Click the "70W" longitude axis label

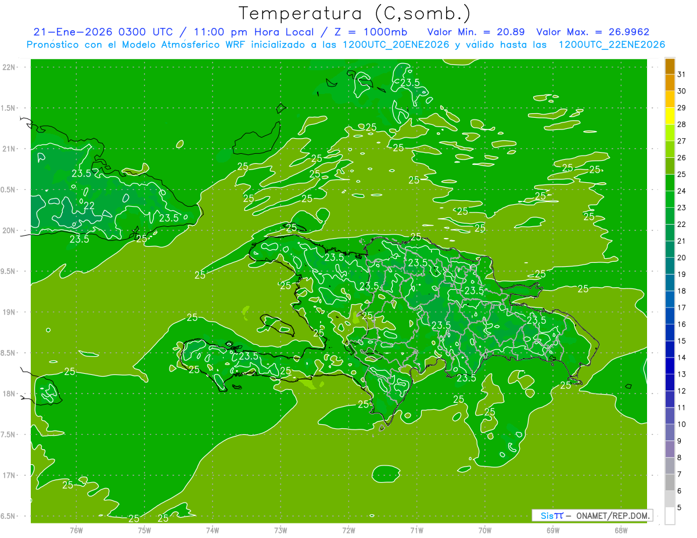tap(485, 530)
